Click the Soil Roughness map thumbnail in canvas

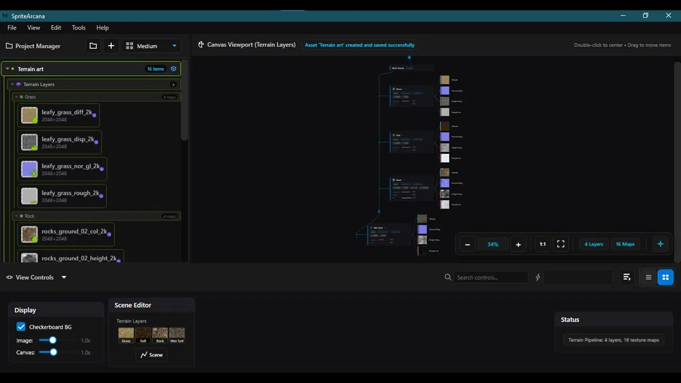click(445, 158)
